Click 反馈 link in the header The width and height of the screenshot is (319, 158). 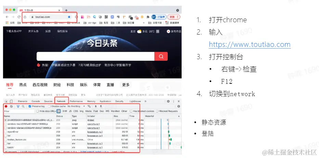48,31
